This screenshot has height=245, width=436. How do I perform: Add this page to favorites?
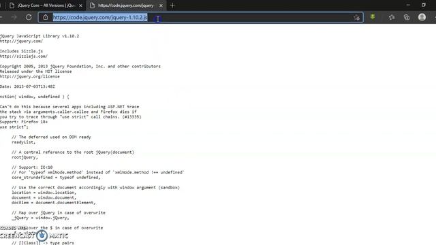[357, 18]
